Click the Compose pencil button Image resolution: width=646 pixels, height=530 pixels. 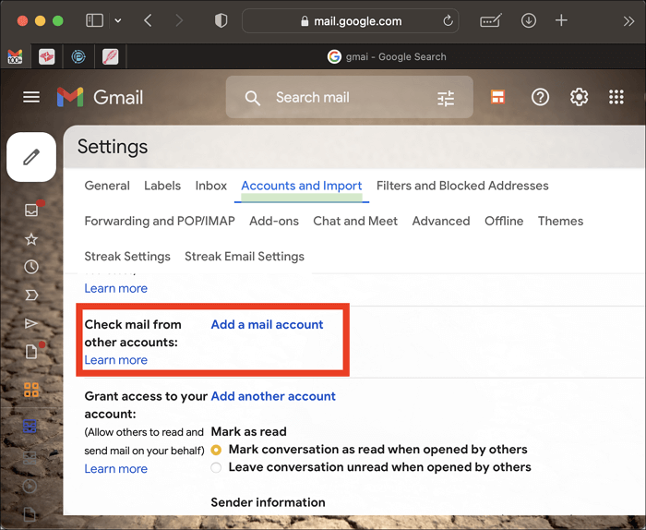pos(31,157)
